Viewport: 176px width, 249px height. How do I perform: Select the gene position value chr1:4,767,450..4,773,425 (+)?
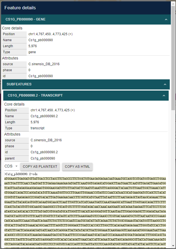(x=50, y=34)
